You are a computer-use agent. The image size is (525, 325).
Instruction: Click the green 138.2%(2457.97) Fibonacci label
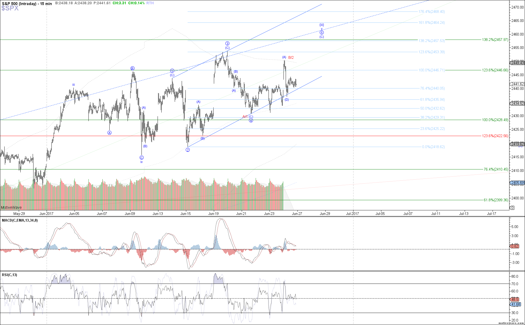click(495, 40)
